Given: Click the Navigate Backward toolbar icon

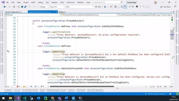Looking at the screenshot, I should click(4, 7).
